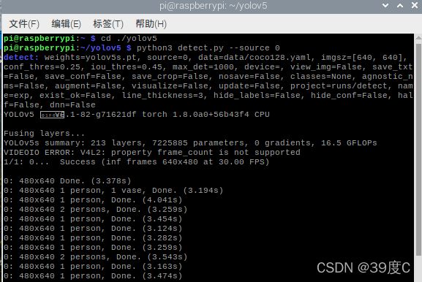Click the 'python3 detect.py --source 0' command
422x282 pixels.
pyautogui.click(x=208, y=47)
